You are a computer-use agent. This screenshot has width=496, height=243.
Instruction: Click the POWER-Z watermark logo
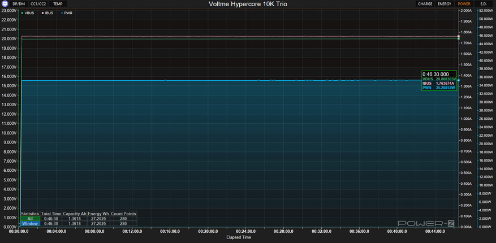(426, 223)
